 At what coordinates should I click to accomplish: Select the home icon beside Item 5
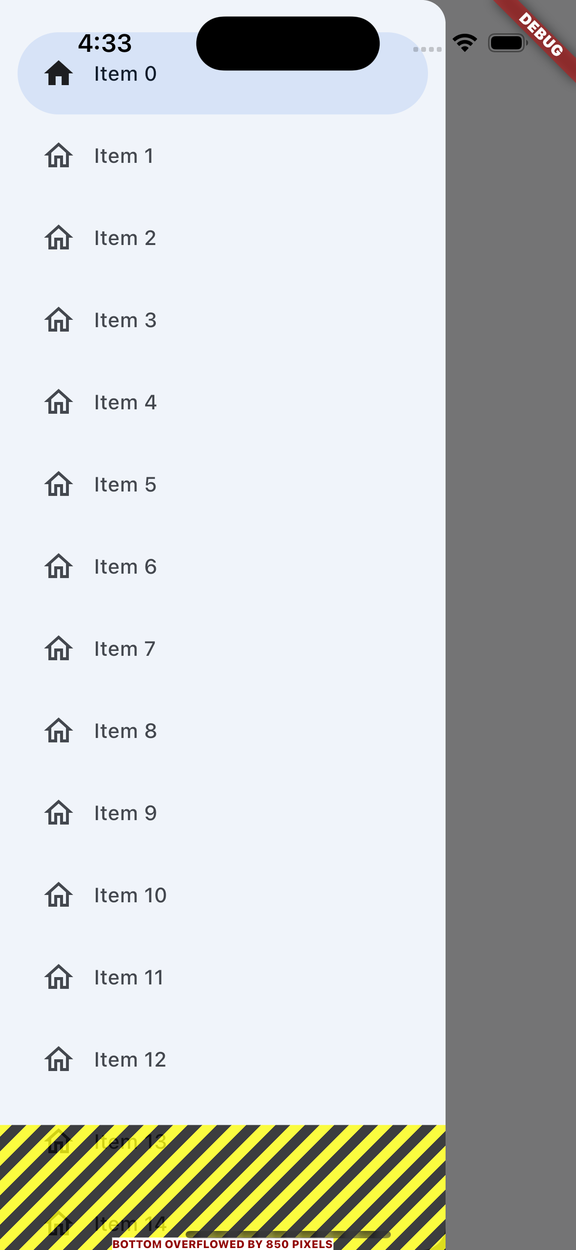[59, 484]
